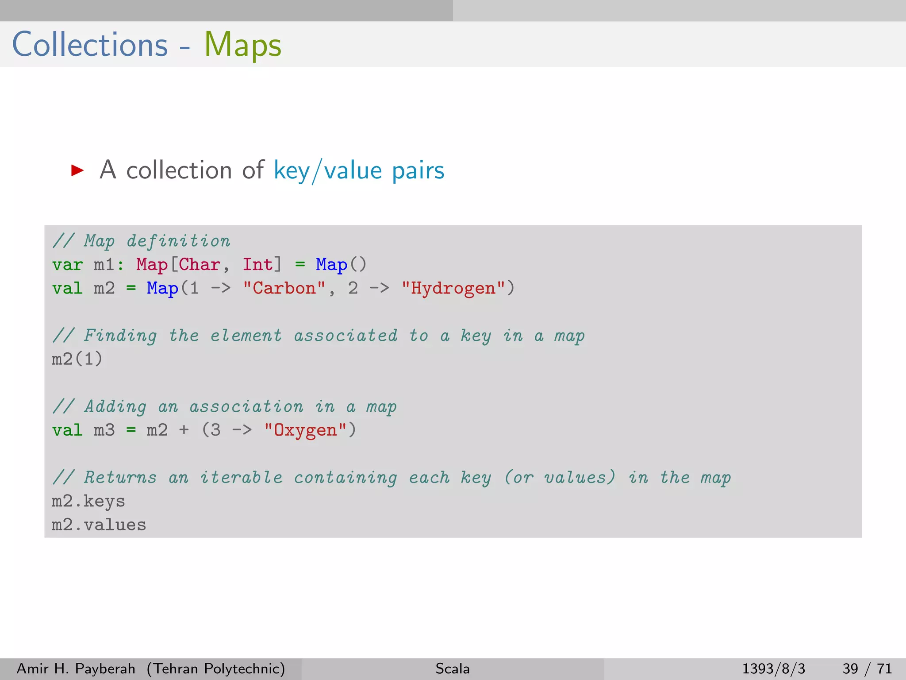Viewport: 906px width, 680px height.
Task: Click the top progress bar
Action: point(453,11)
